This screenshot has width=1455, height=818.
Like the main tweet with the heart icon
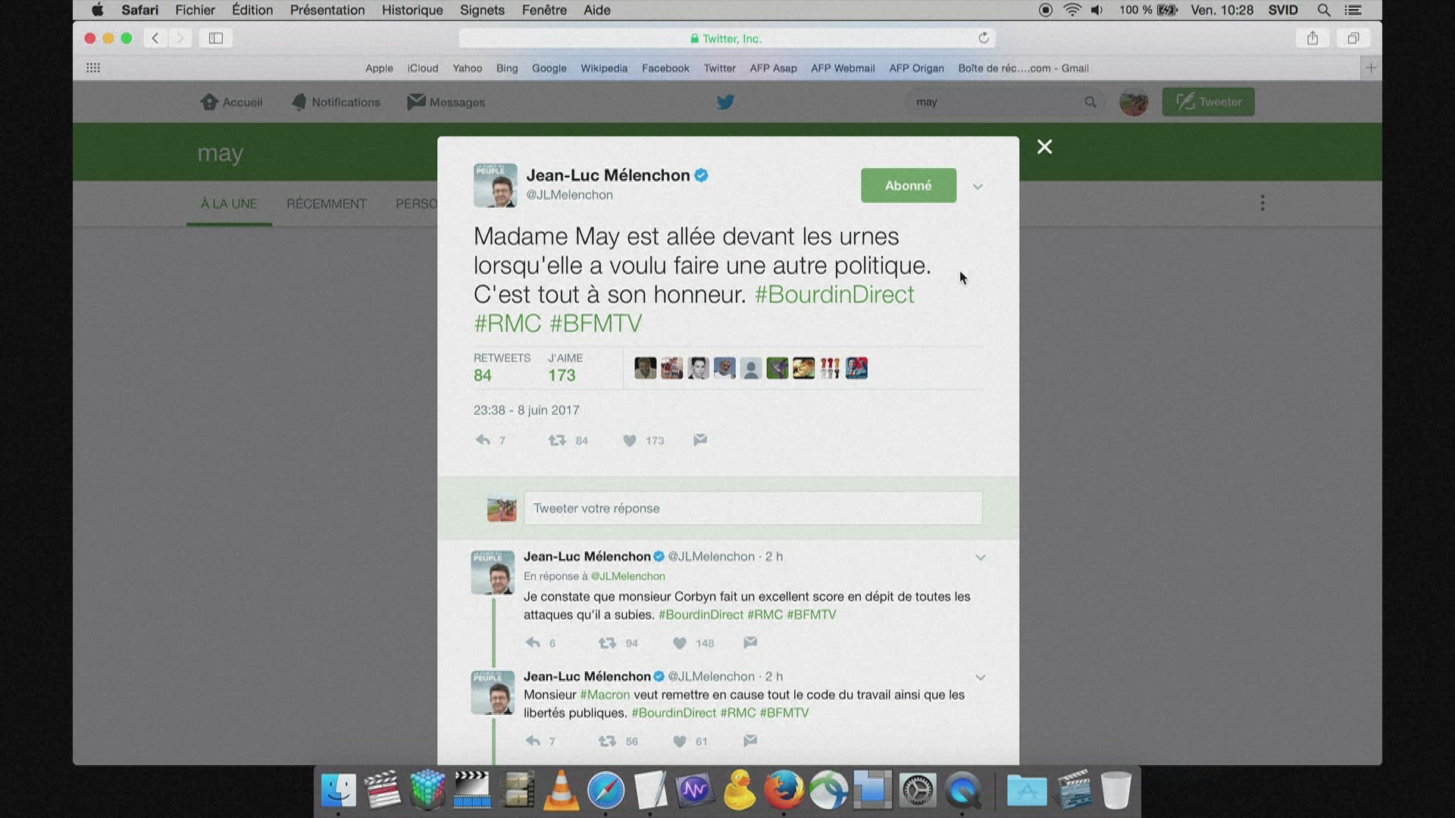click(x=630, y=441)
